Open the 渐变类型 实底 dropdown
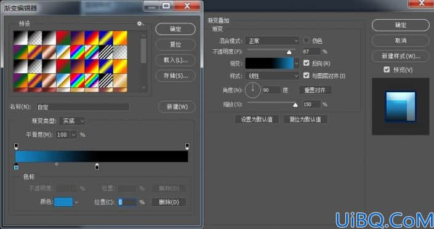The image size is (434, 229). [72, 121]
